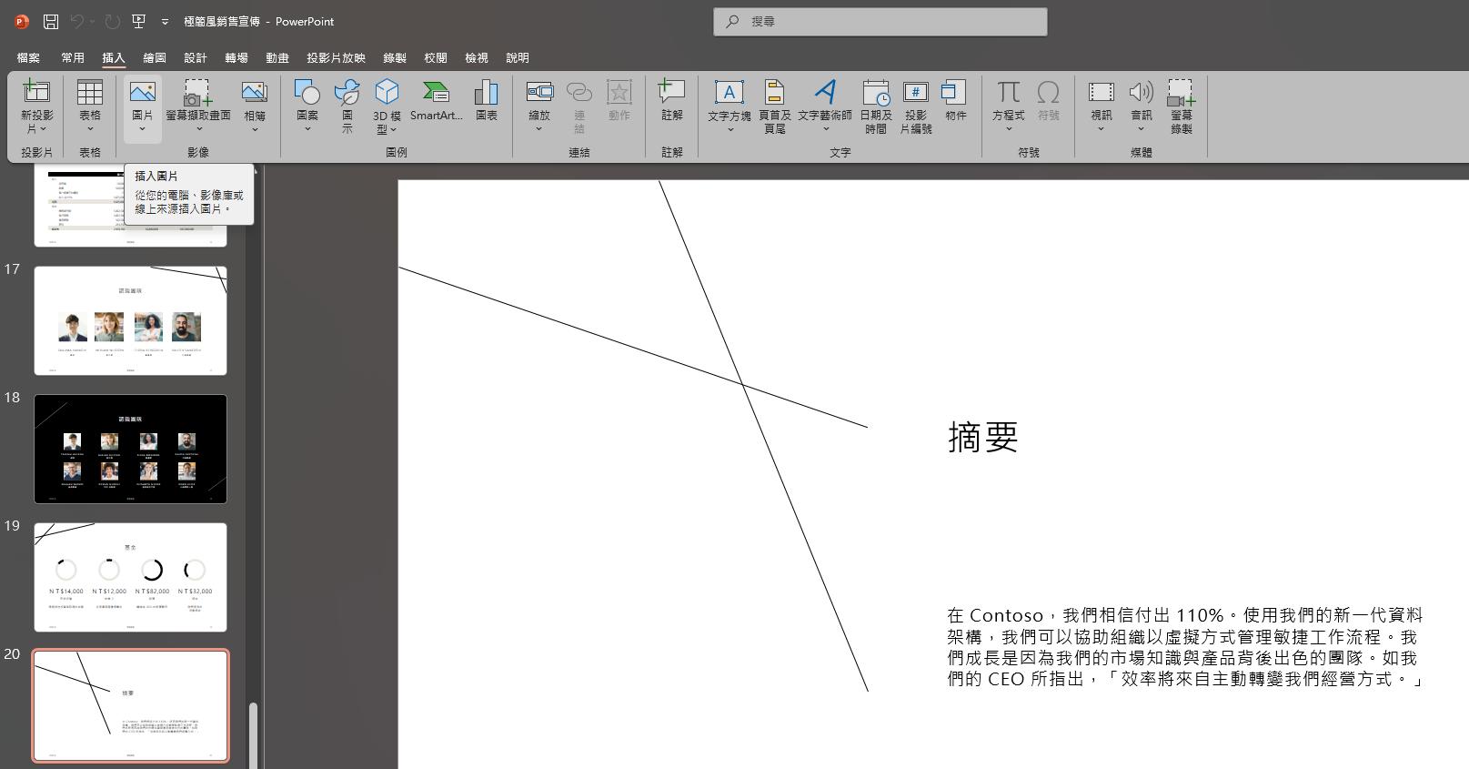Expand the Video dropdown arrow

pyautogui.click(x=1102, y=129)
